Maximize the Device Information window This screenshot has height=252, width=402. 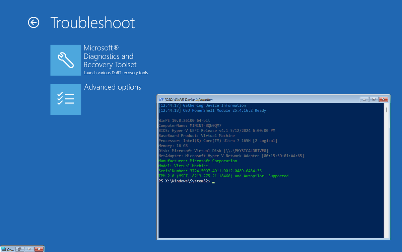374,99
